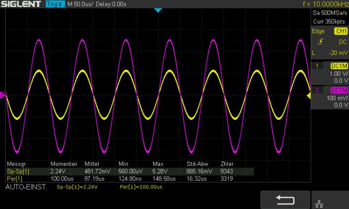
Task: Select the Per[1] measurement row
Action: (x=14, y=178)
